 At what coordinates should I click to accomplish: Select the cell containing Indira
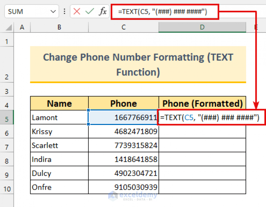tap(59, 159)
